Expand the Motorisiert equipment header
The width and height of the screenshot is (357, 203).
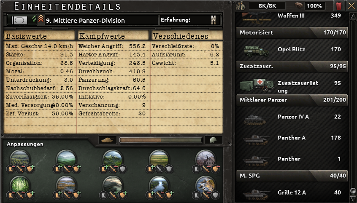(x=292, y=32)
